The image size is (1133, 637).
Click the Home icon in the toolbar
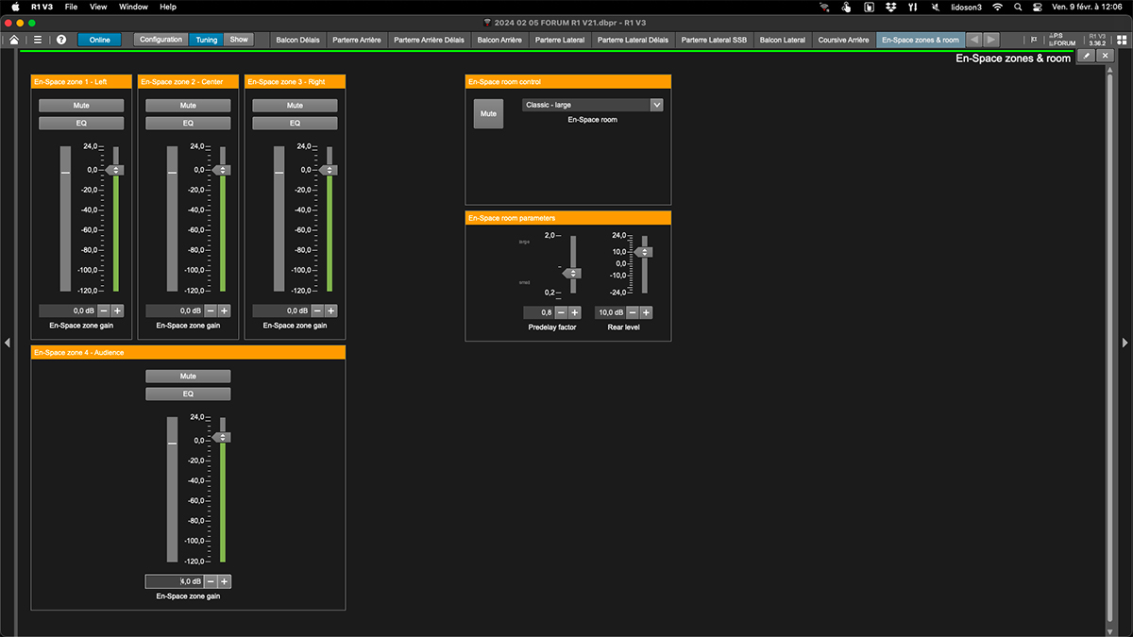[13, 40]
